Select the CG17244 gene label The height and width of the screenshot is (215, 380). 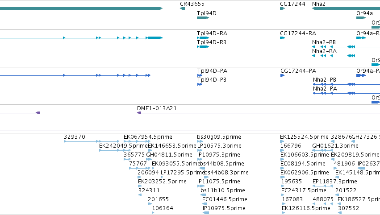click(292, 4)
